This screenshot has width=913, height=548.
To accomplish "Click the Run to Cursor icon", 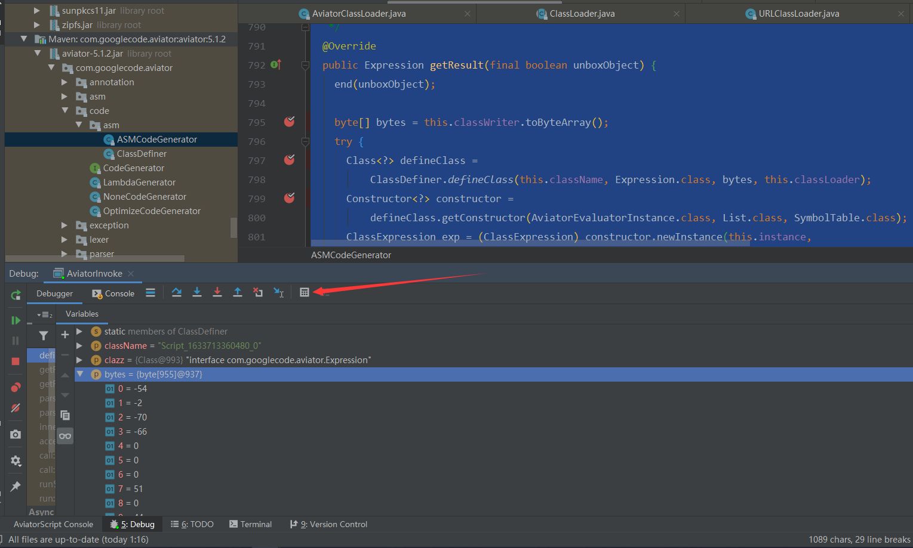I will [279, 292].
